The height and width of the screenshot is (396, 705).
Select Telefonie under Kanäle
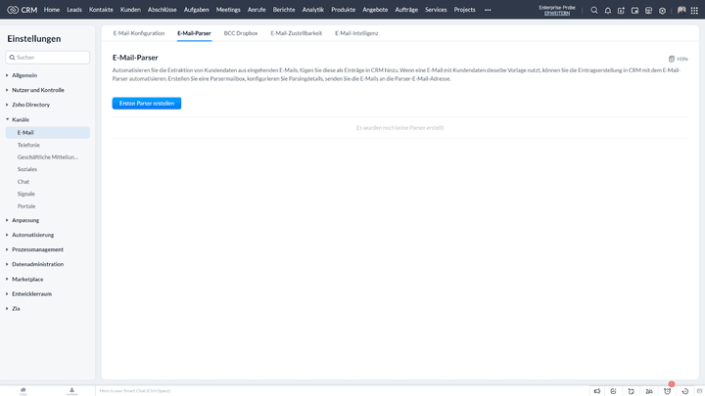click(x=28, y=145)
